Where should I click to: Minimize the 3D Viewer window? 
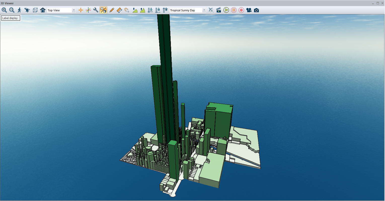pyautogui.click(x=373, y=3)
